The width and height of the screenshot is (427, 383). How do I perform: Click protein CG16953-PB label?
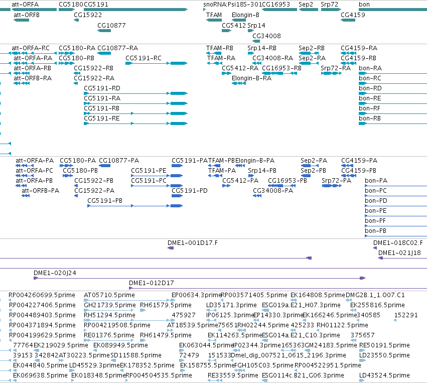288,181
